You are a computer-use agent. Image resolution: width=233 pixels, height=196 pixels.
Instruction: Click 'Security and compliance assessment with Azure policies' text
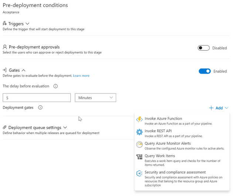click(x=183, y=181)
